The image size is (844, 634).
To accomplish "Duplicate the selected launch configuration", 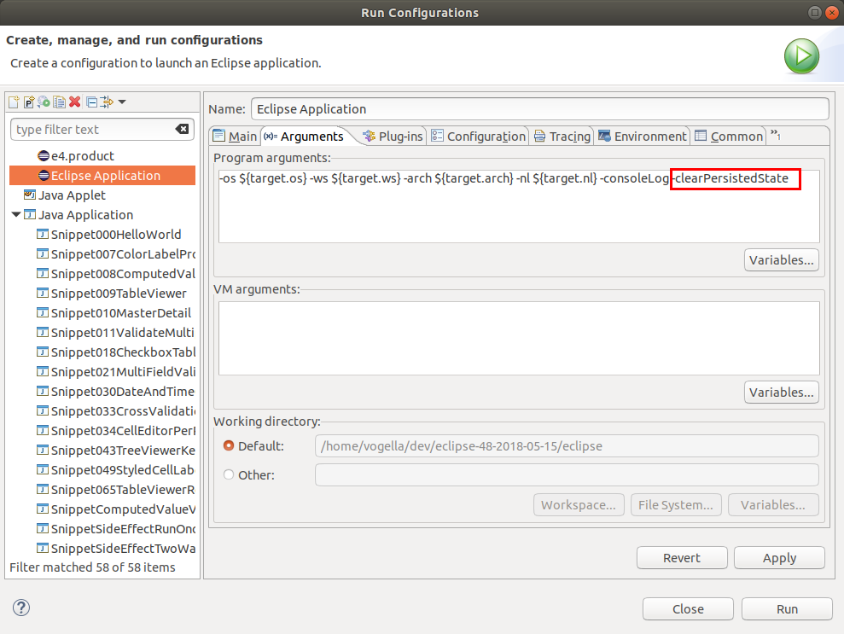I will (x=59, y=102).
